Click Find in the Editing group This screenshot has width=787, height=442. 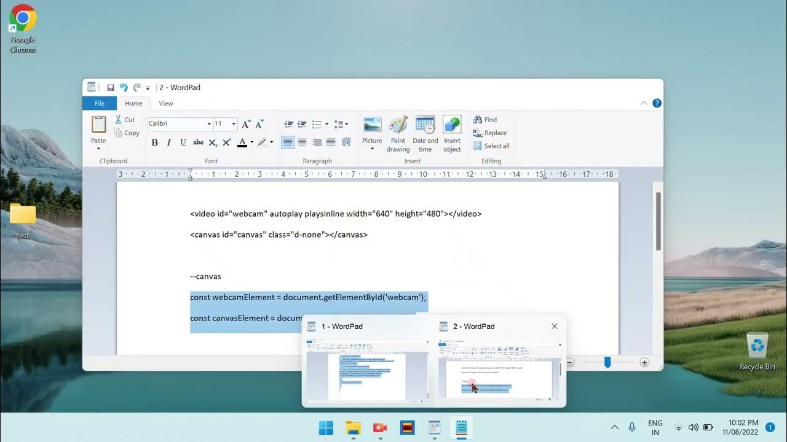click(x=485, y=120)
